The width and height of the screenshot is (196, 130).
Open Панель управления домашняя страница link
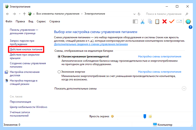pyautogui.click(x=24, y=32)
